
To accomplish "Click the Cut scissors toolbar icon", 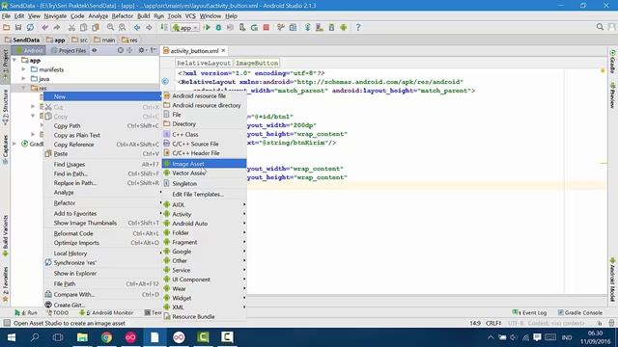I will click(71, 27).
